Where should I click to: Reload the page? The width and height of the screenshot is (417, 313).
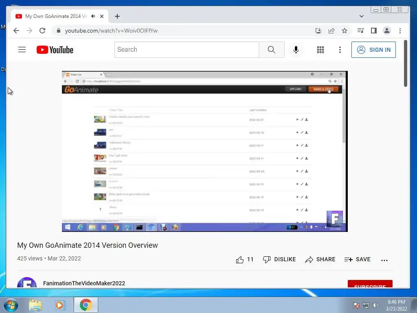[42, 31]
